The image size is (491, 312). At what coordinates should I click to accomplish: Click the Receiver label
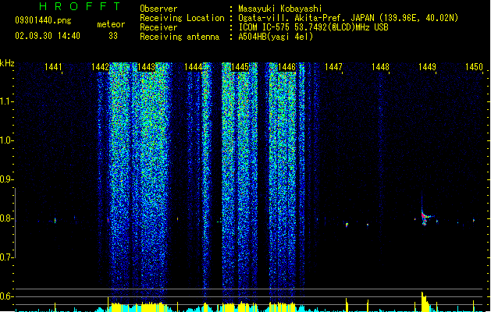[158, 27]
